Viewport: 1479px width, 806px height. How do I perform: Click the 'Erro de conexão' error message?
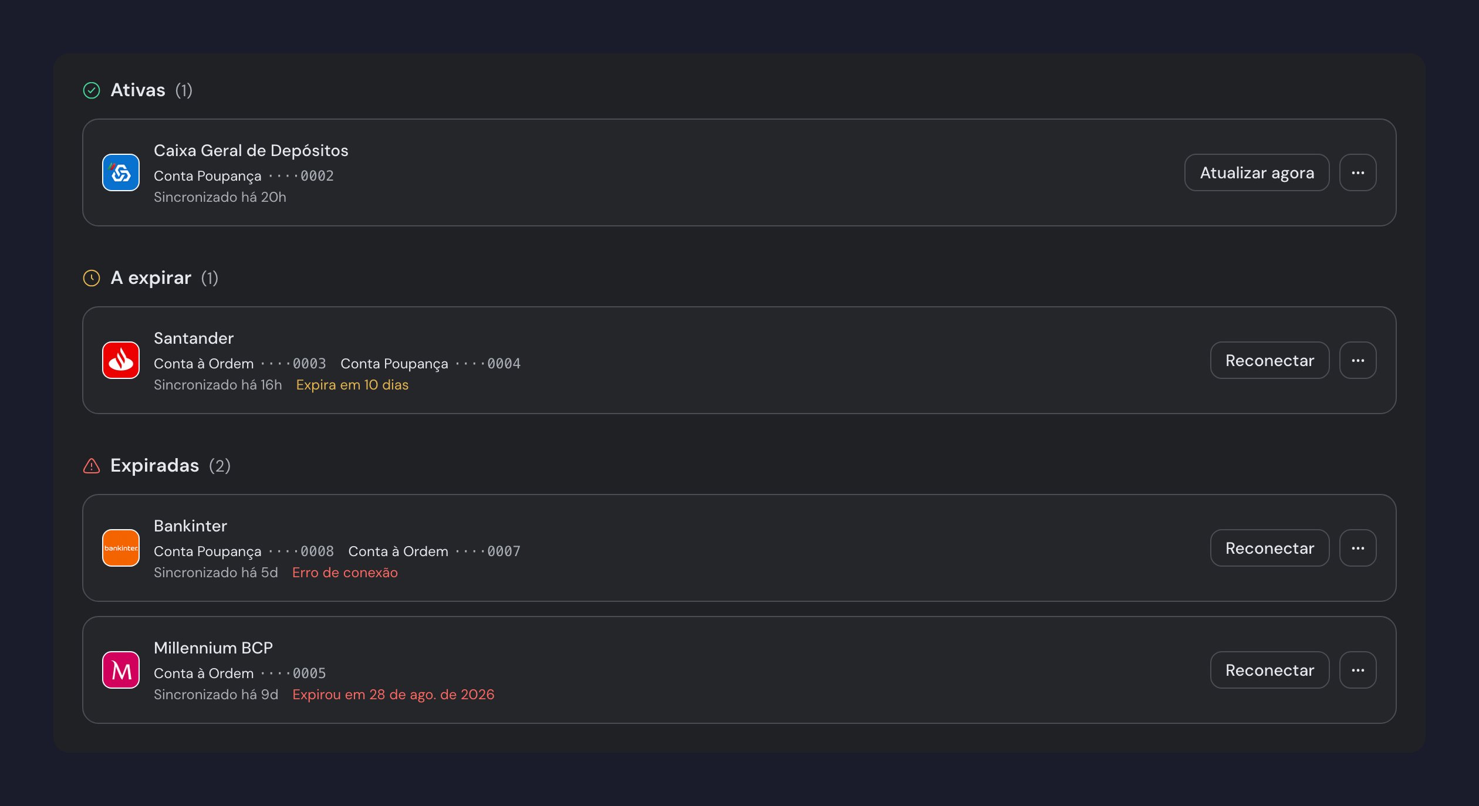(345, 573)
